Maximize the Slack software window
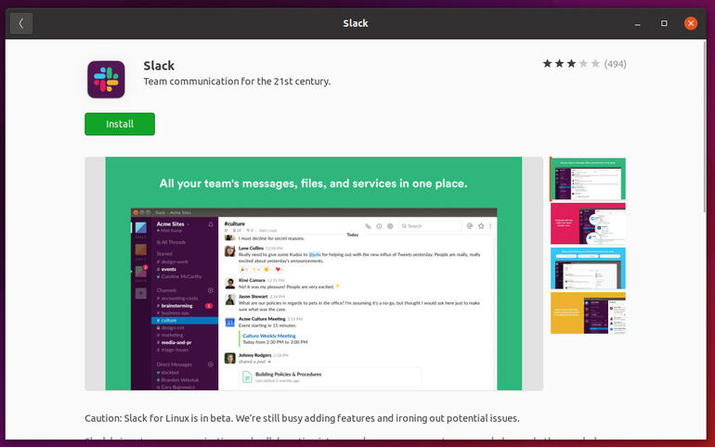Viewport: 715px width, 447px height. coord(664,23)
